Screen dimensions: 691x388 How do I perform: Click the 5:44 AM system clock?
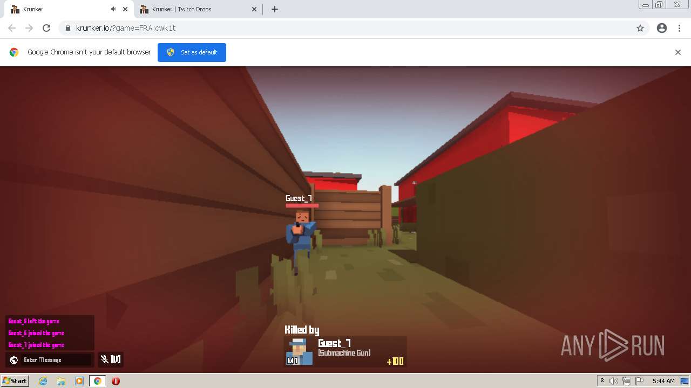pos(663,381)
